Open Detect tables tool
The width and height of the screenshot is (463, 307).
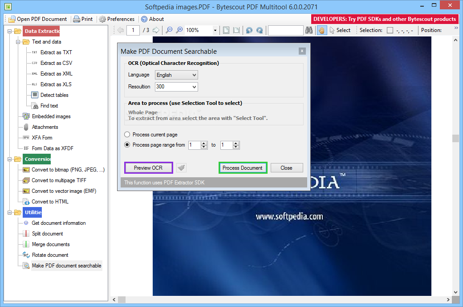pos(54,95)
